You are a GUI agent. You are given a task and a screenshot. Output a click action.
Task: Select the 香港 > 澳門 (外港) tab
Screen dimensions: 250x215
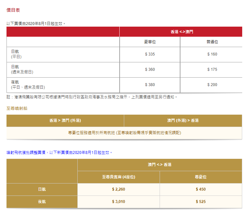[x=65, y=120]
